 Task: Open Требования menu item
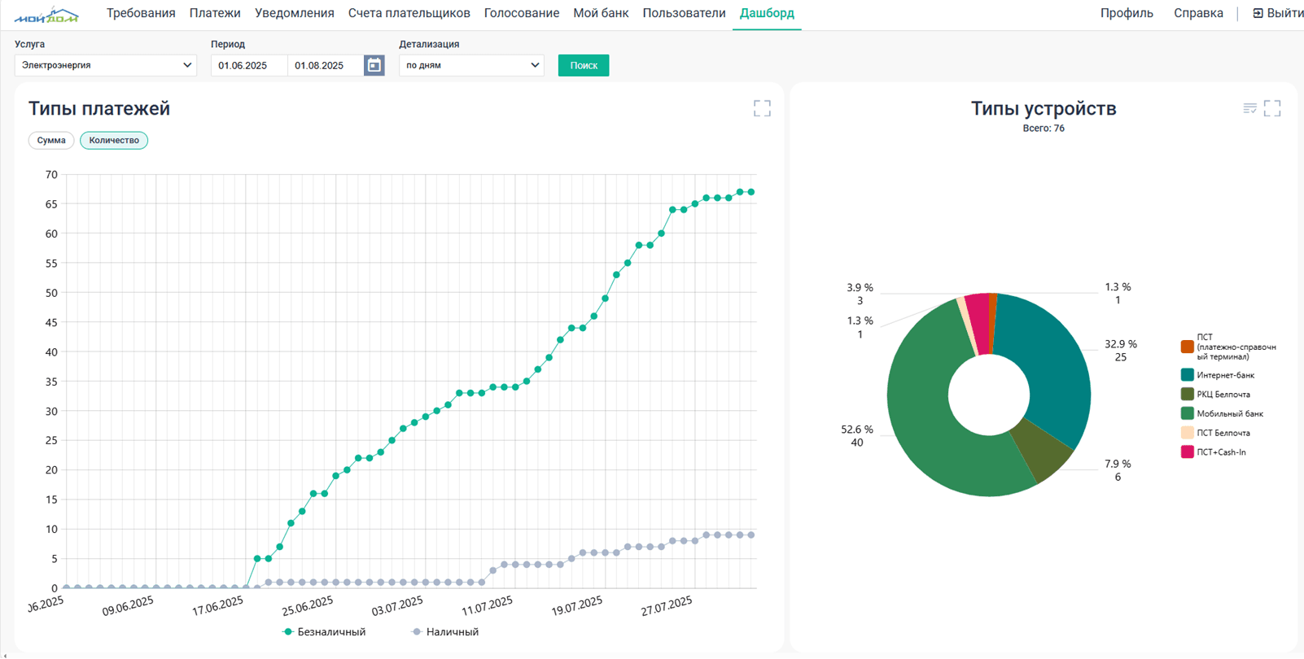tap(141, 13)
